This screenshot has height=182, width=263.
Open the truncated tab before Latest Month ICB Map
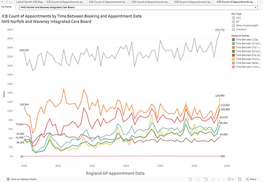11,2
